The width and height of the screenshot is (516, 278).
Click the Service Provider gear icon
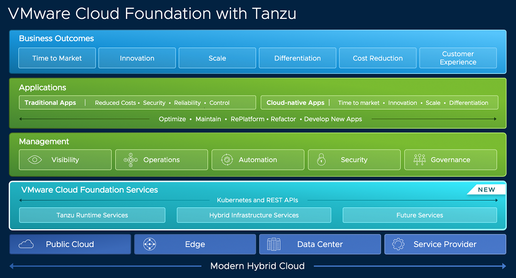pos(398,244)
